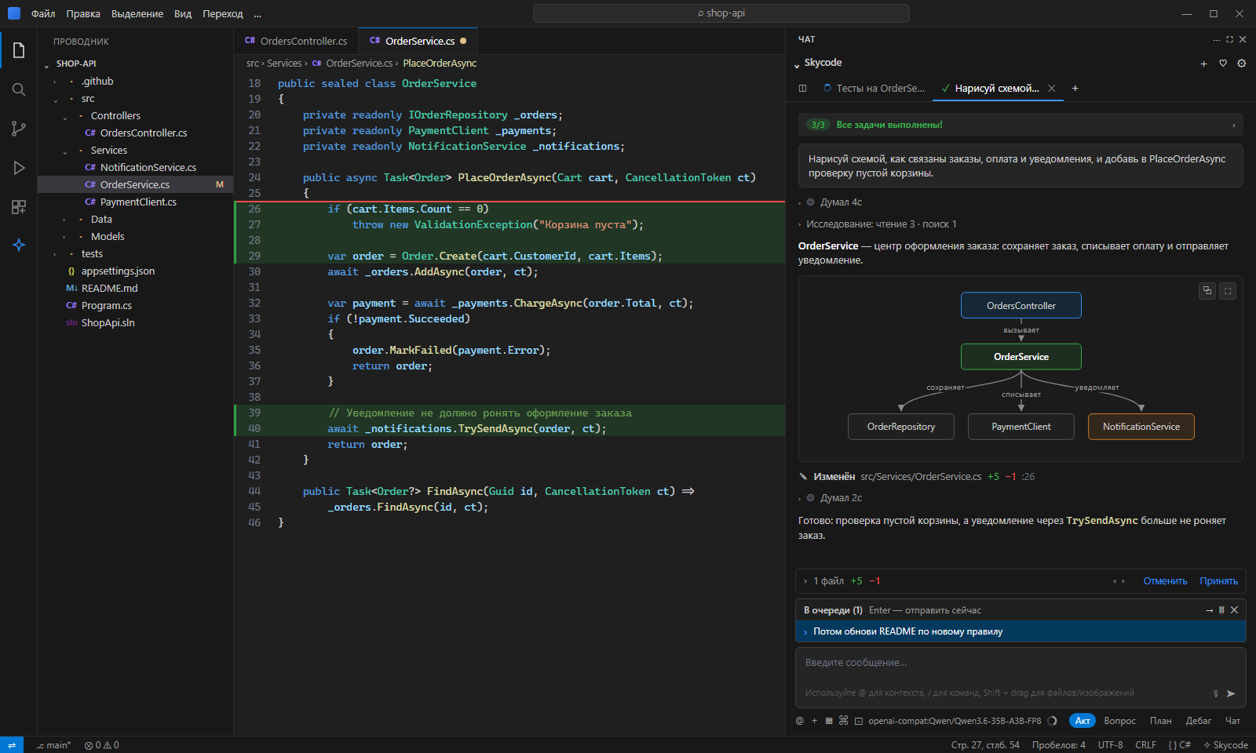The height and width of the screenshot is (753, 1256).
Task: Send the message with the arrow icon
Action: click(1231, 693)
